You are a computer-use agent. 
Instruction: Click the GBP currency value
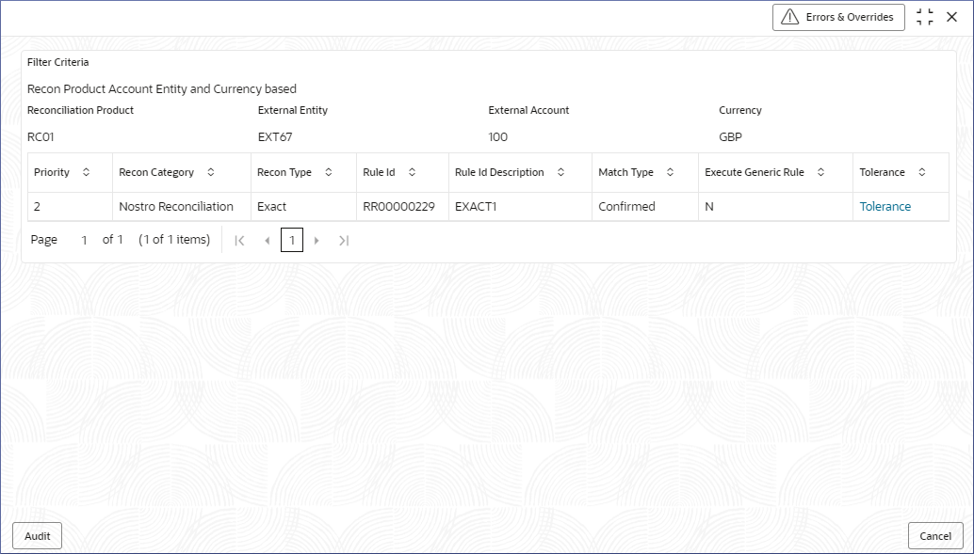tap(731, 137)
